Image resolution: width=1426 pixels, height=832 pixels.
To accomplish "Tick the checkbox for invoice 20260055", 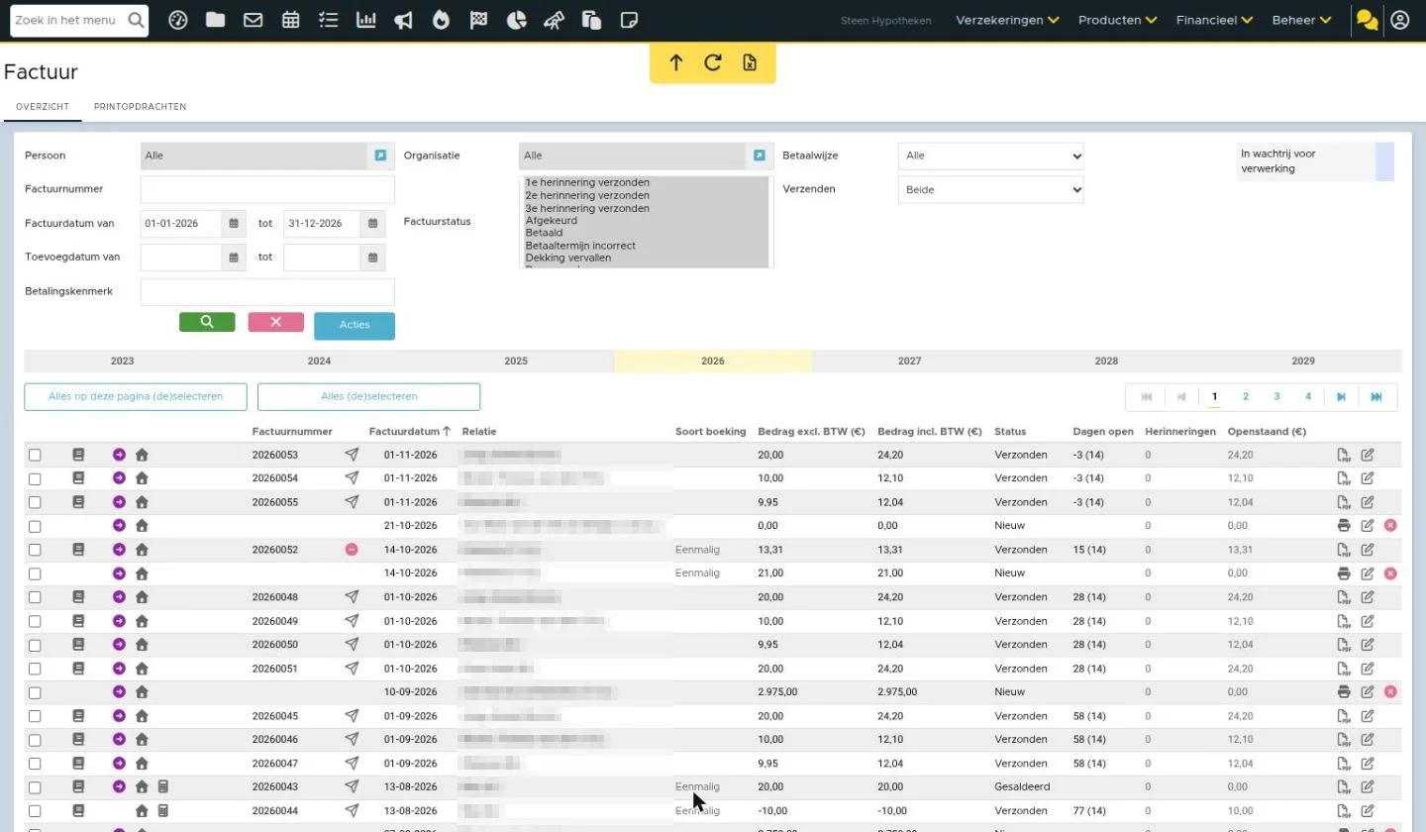I will click(35, 503).
